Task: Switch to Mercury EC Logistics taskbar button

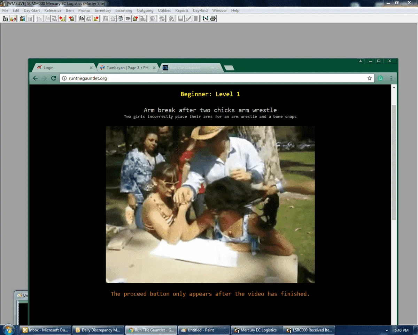Action: point(257,330)
